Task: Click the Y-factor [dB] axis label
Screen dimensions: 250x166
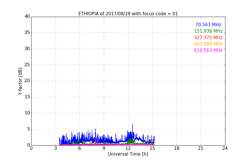Action: point(20,81)
